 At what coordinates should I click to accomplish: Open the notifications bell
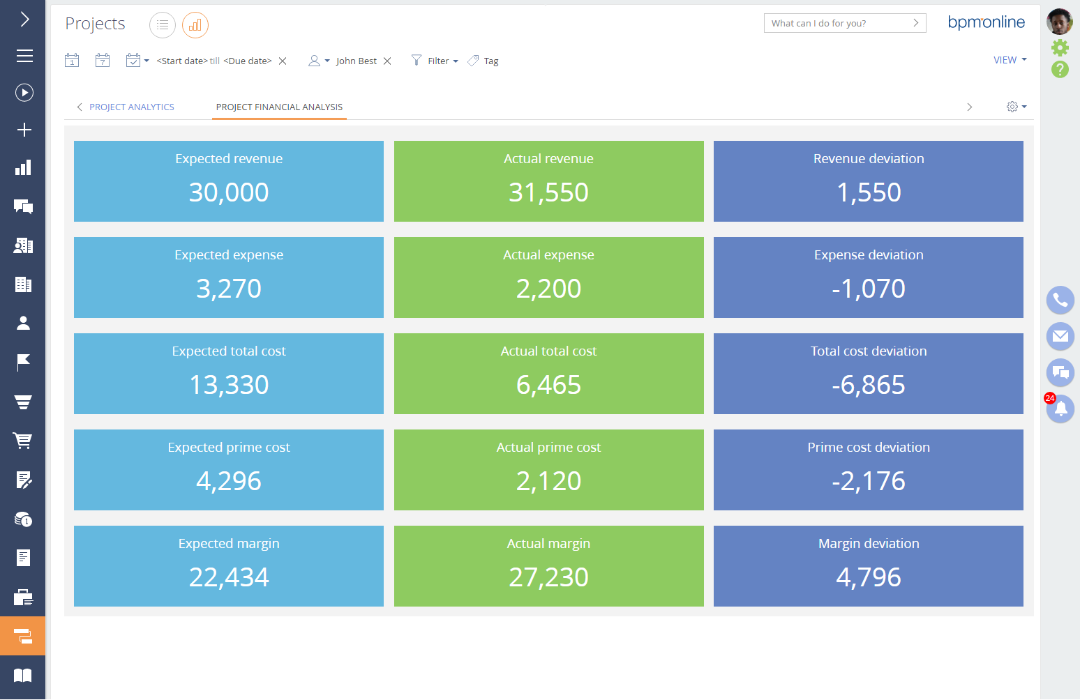click(x=1060, y=409)
